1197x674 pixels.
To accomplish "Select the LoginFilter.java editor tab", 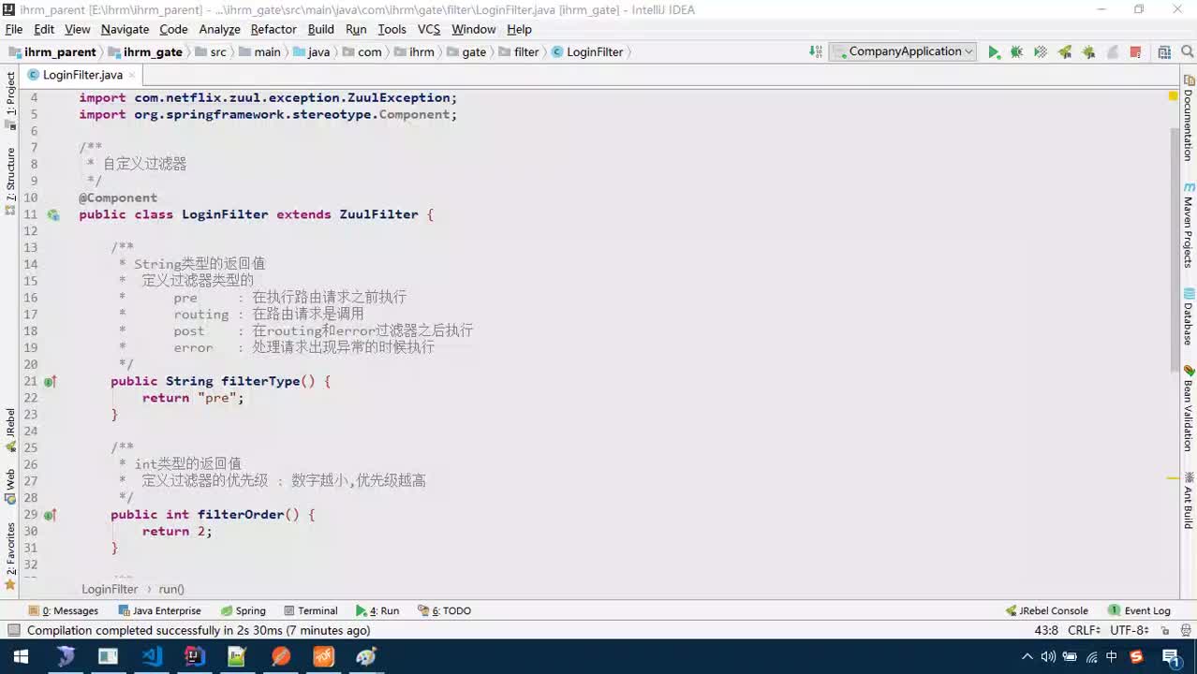I will [x=82, y=75].
